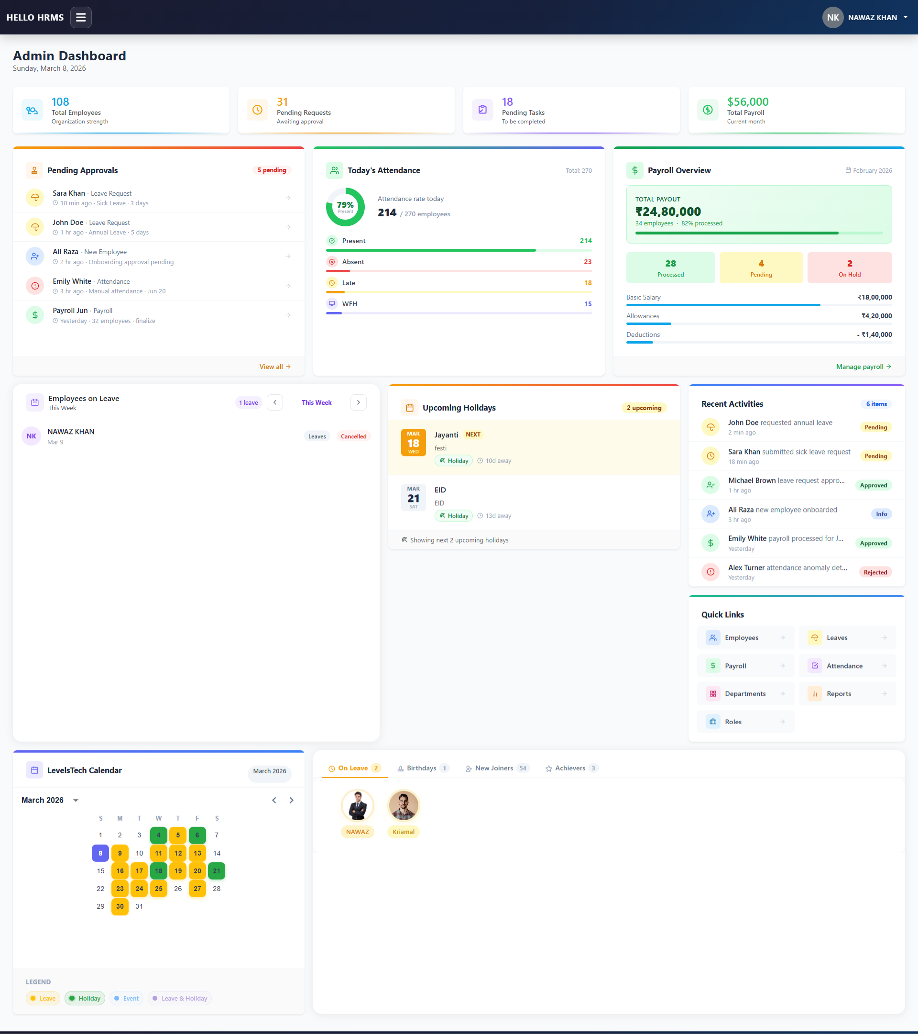Select the 2 On Hold payroll tile

pos(850,267)
